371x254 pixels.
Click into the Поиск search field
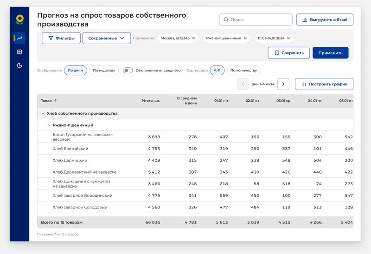pyautogui.click(x=256, y=20)
